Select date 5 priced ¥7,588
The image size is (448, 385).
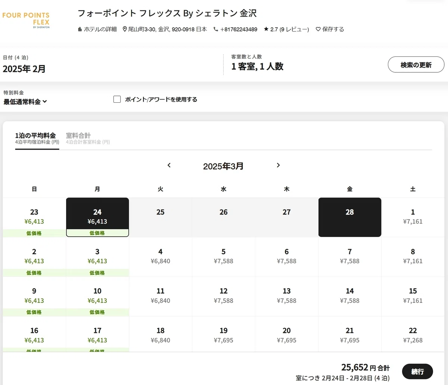pos(224,257)
